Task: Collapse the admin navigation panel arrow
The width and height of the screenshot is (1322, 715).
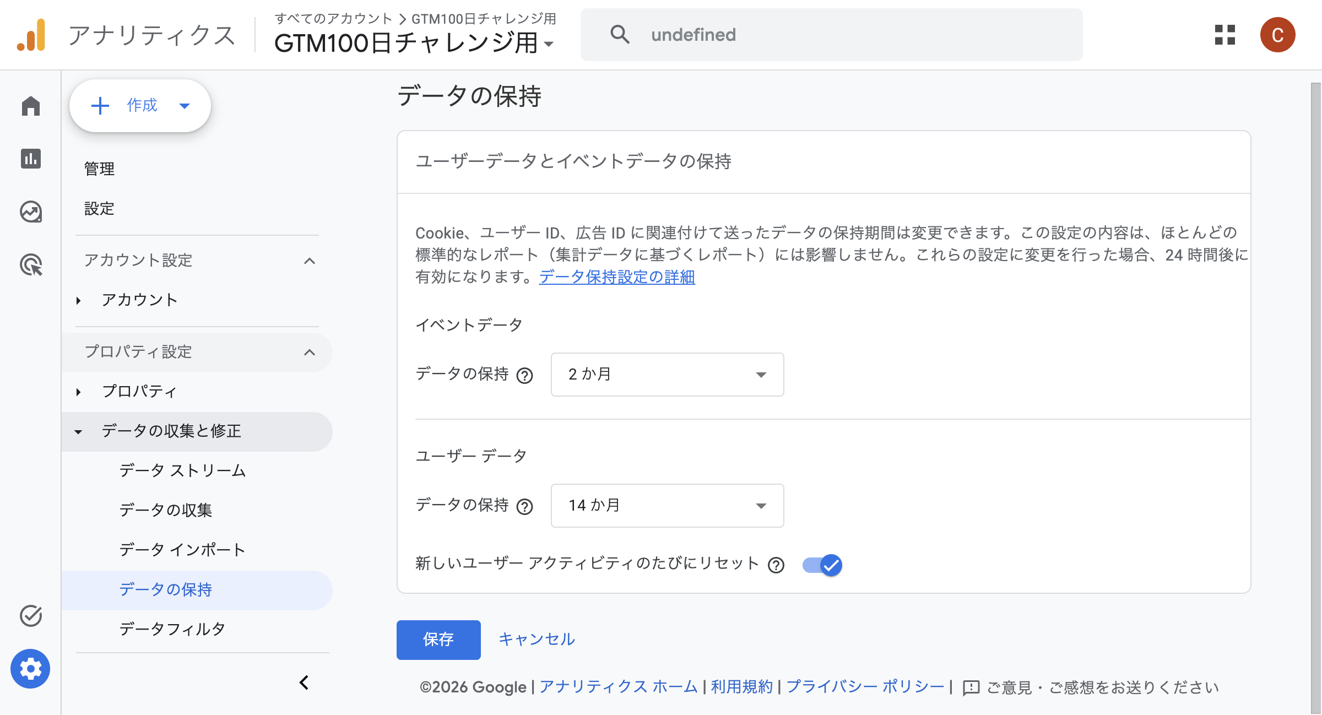Action: (x=304, y=682)
